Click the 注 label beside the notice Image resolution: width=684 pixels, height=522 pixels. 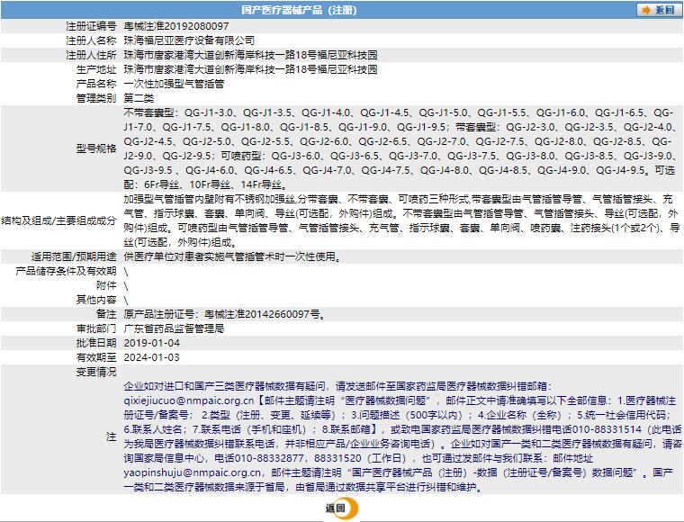[112, 436]
